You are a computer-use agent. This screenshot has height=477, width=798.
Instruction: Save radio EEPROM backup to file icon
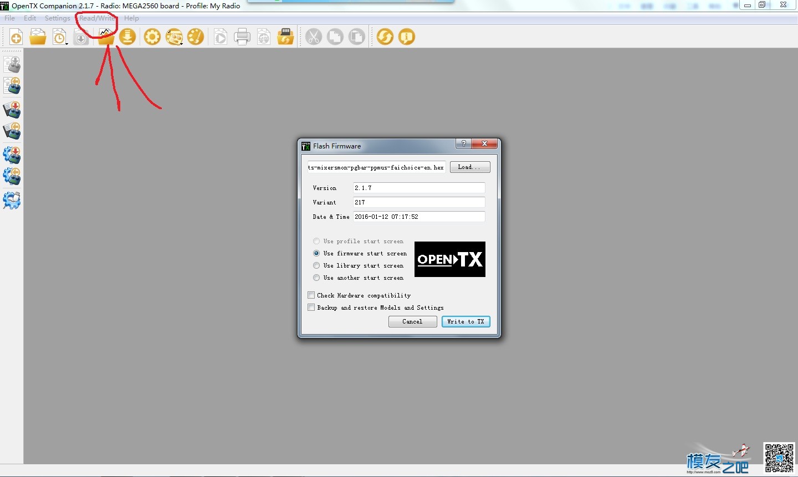pyautogui.click(x=12, y=131)
